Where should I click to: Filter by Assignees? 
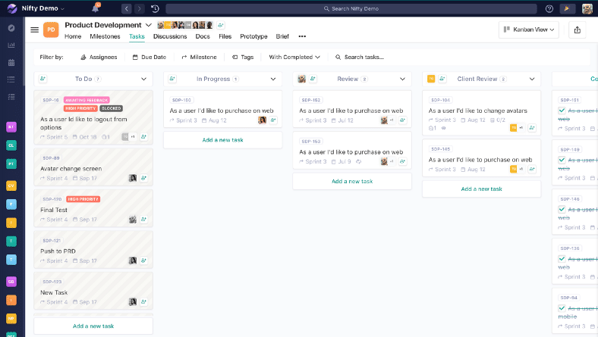(99, 57)
